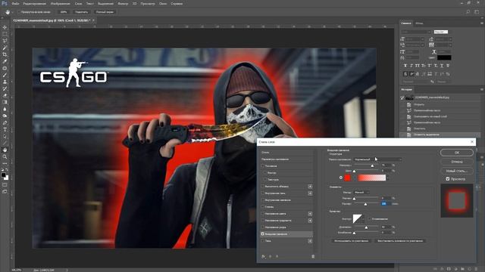485x272 pixels.
Task: Expand more tools ellipsis in toolbox
Action: pos(5,163)
